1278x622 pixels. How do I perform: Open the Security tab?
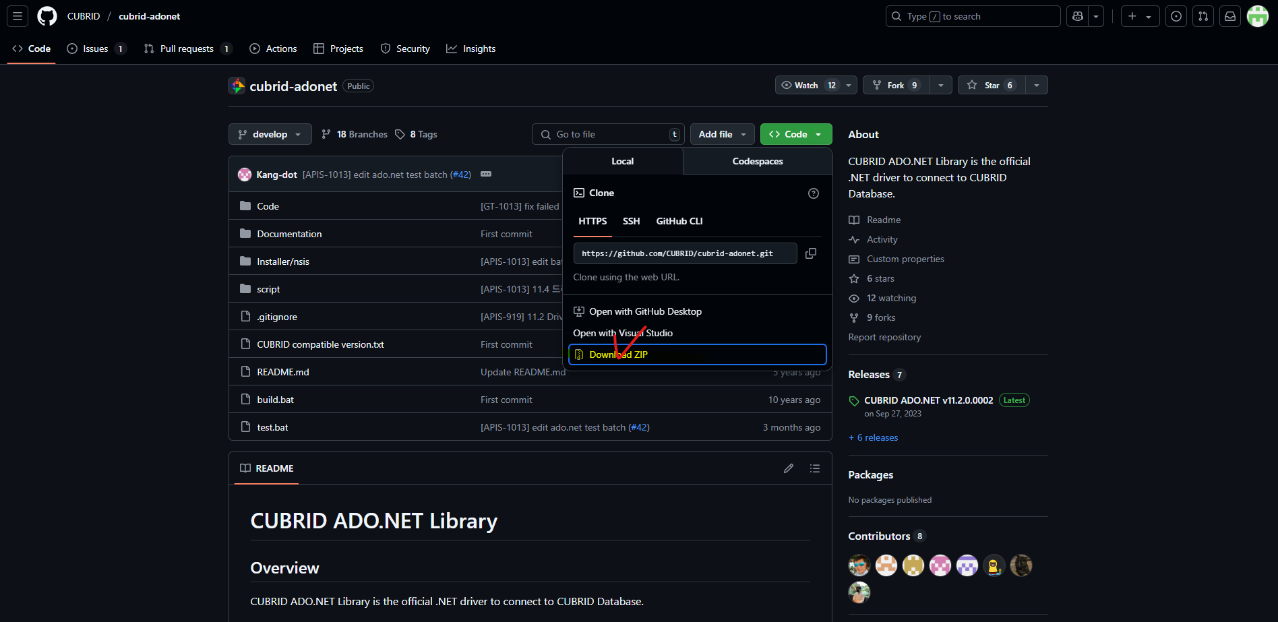(x=405, y=49)
